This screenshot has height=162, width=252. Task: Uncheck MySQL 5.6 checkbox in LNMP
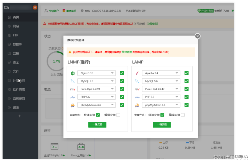coord(122,81)
